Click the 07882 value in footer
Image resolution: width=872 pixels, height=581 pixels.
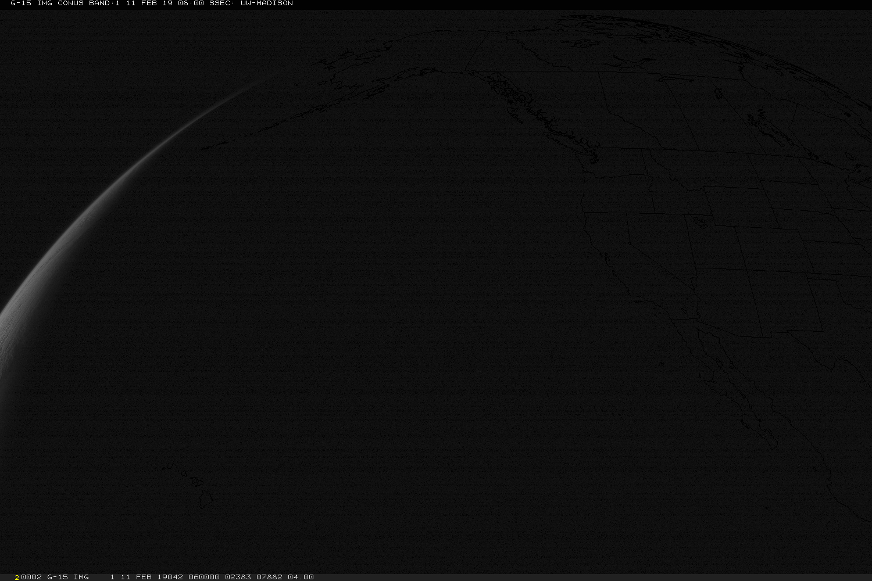(269, 577)
